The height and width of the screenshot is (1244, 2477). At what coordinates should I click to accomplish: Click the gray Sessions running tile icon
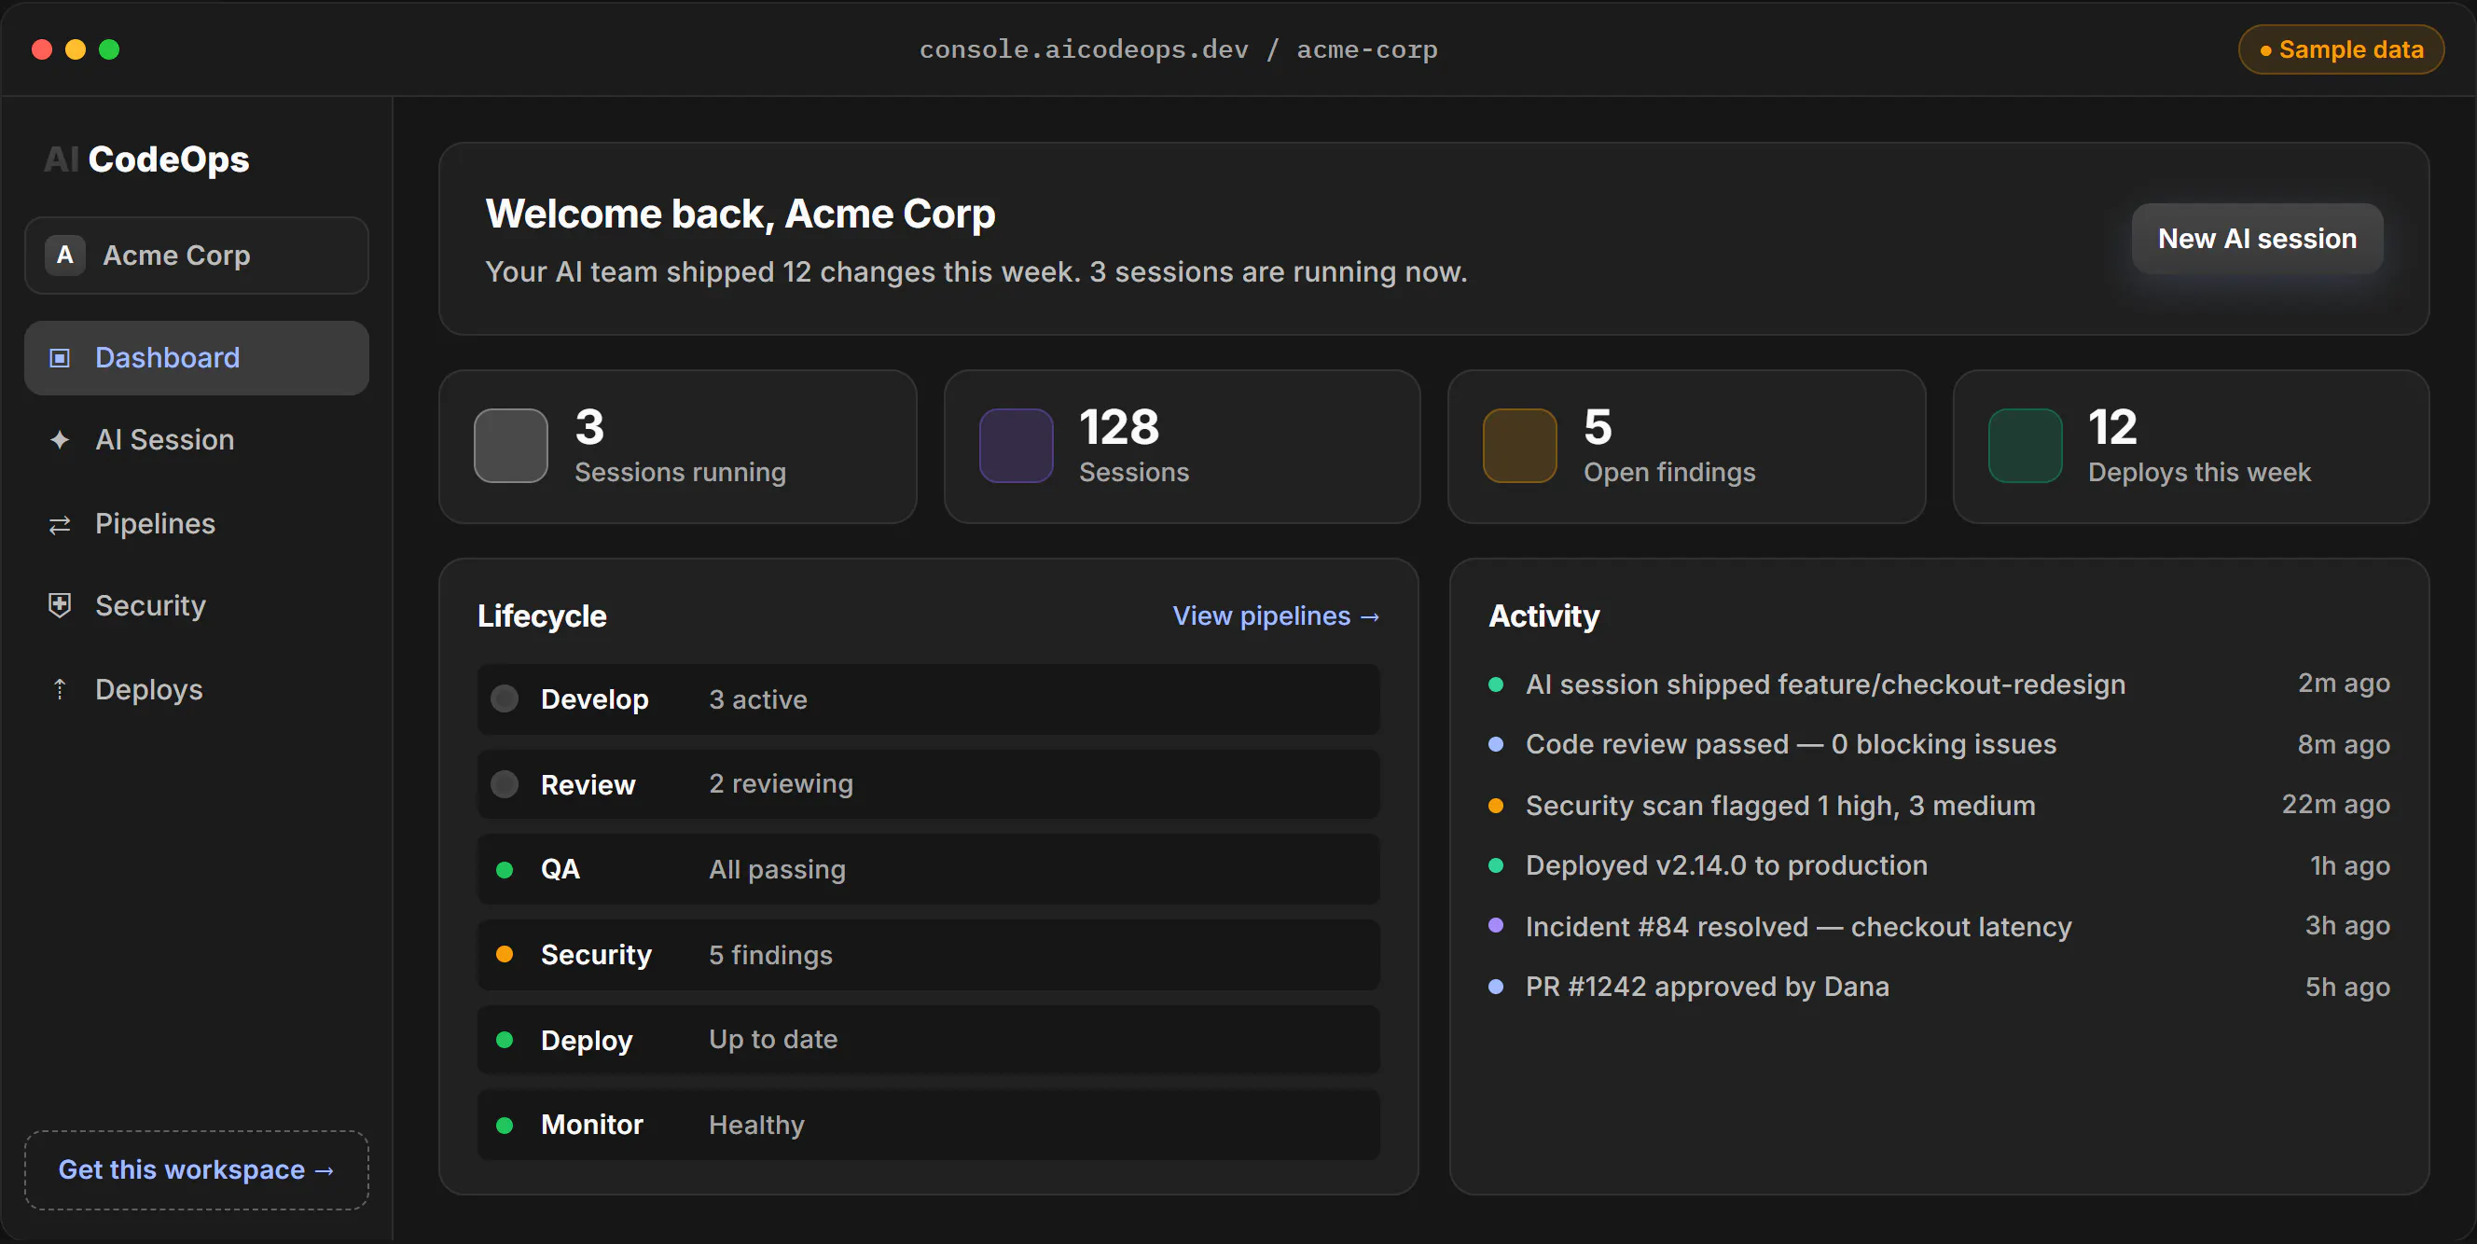(510, 445)
